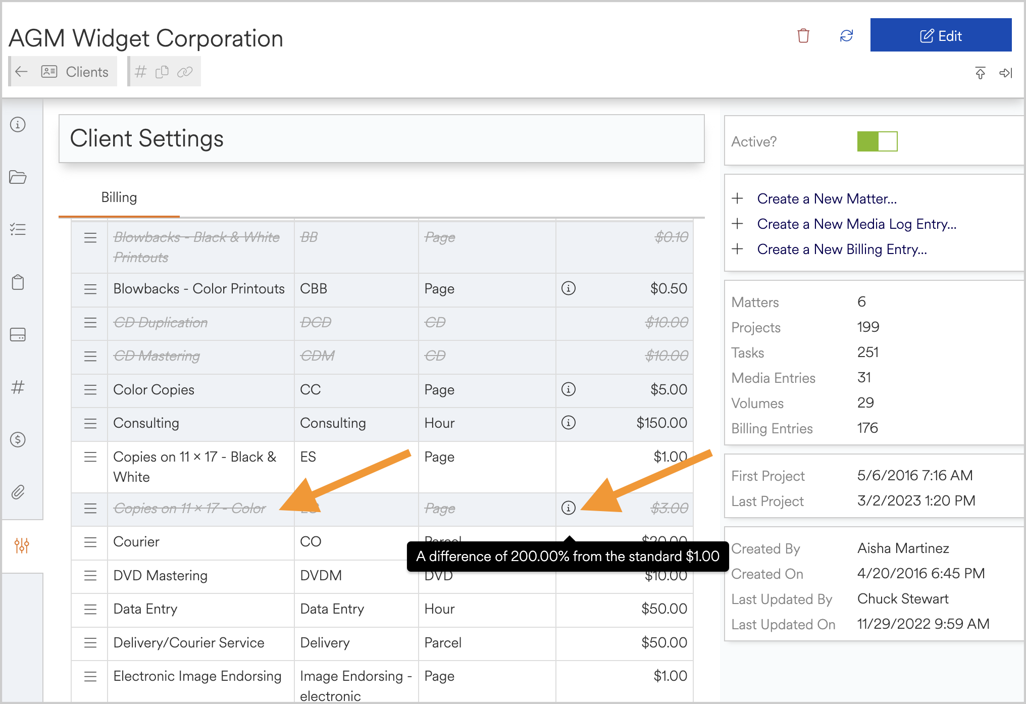Select the sliders settings icon in sidebar
1026x704 pixels.
coord(22,545)
